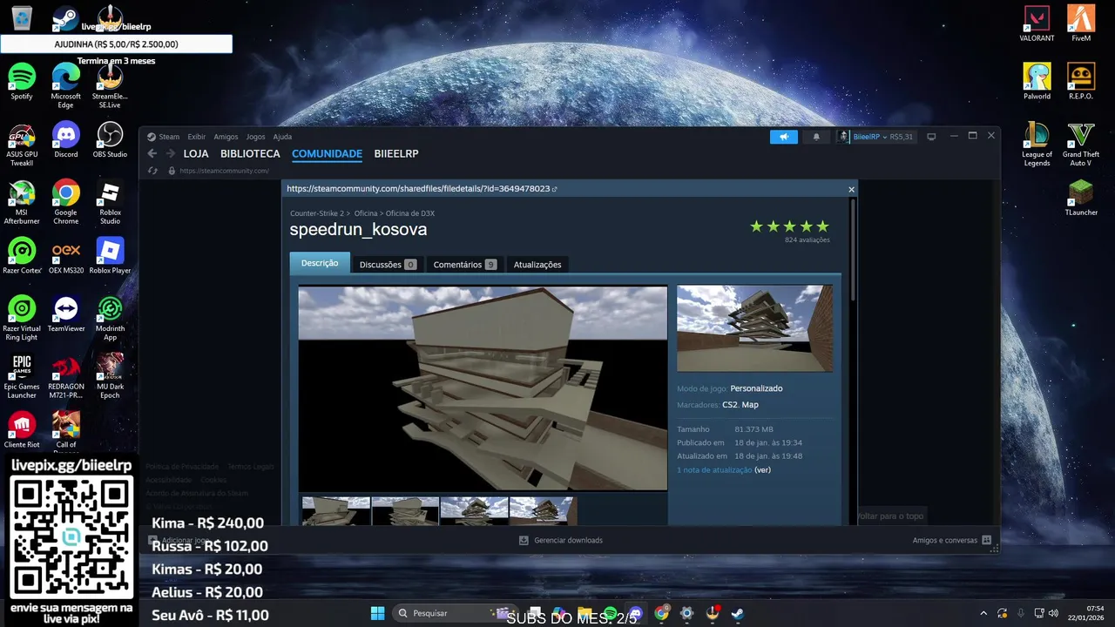The image size is (1115, 627).
Task: Follow the Counter-Strike 2 breadcrumb link
Action: 317,213
